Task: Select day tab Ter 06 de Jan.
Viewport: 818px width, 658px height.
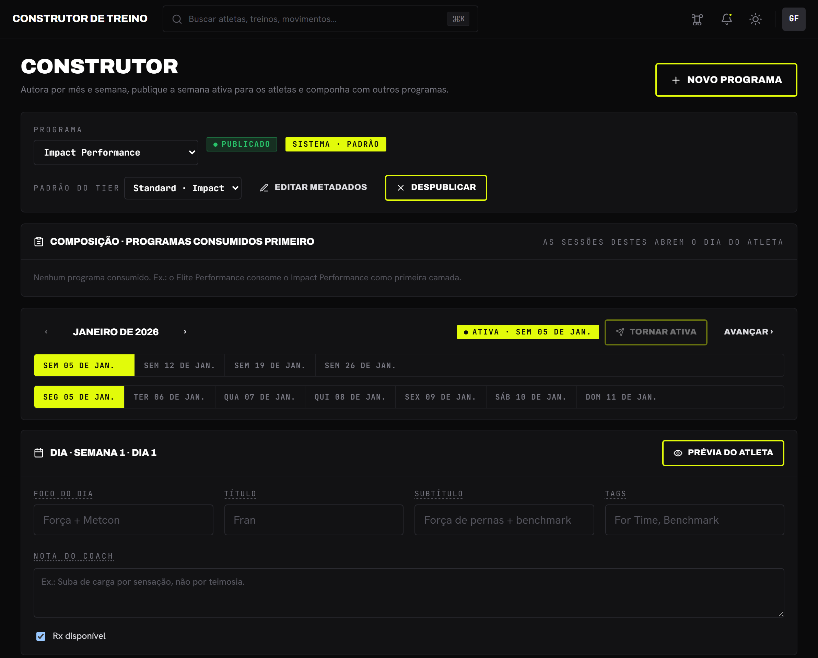Action: coord(169,397)
